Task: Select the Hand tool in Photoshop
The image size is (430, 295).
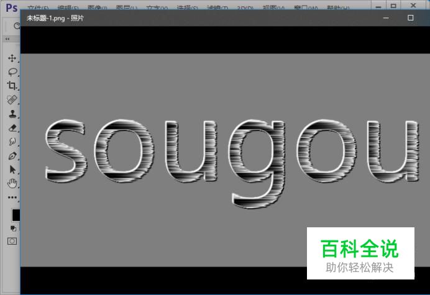Action: tap(12, 183)
